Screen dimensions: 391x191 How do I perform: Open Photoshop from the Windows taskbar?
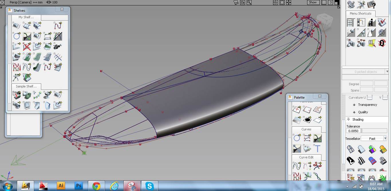pos(78,186)
